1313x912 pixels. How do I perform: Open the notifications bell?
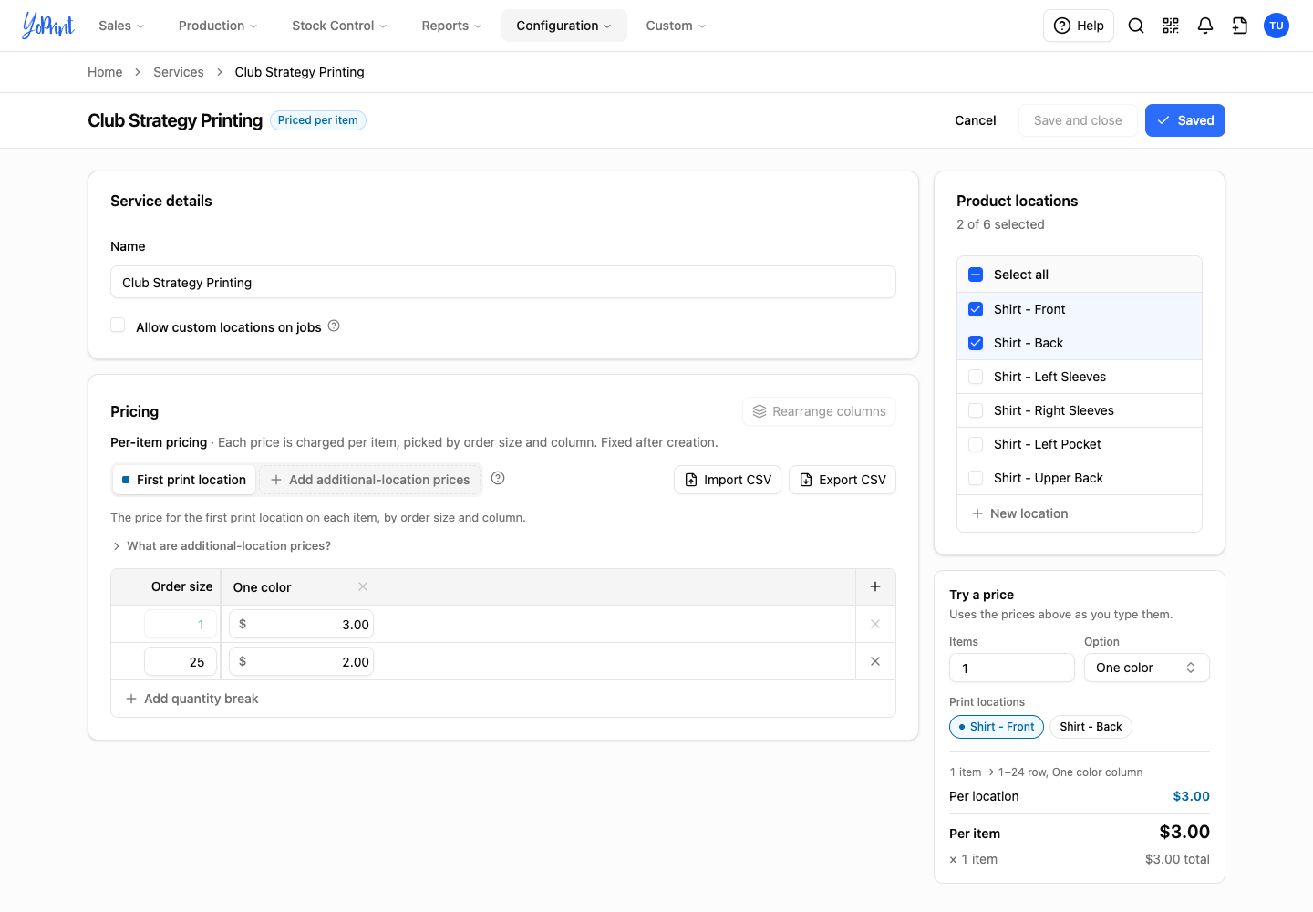coord(1205,26)
